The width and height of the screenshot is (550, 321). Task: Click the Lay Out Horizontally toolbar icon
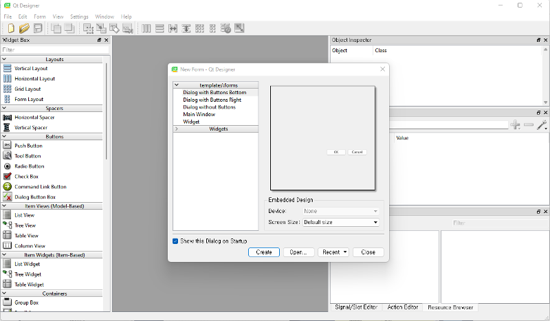coord(146,28)
